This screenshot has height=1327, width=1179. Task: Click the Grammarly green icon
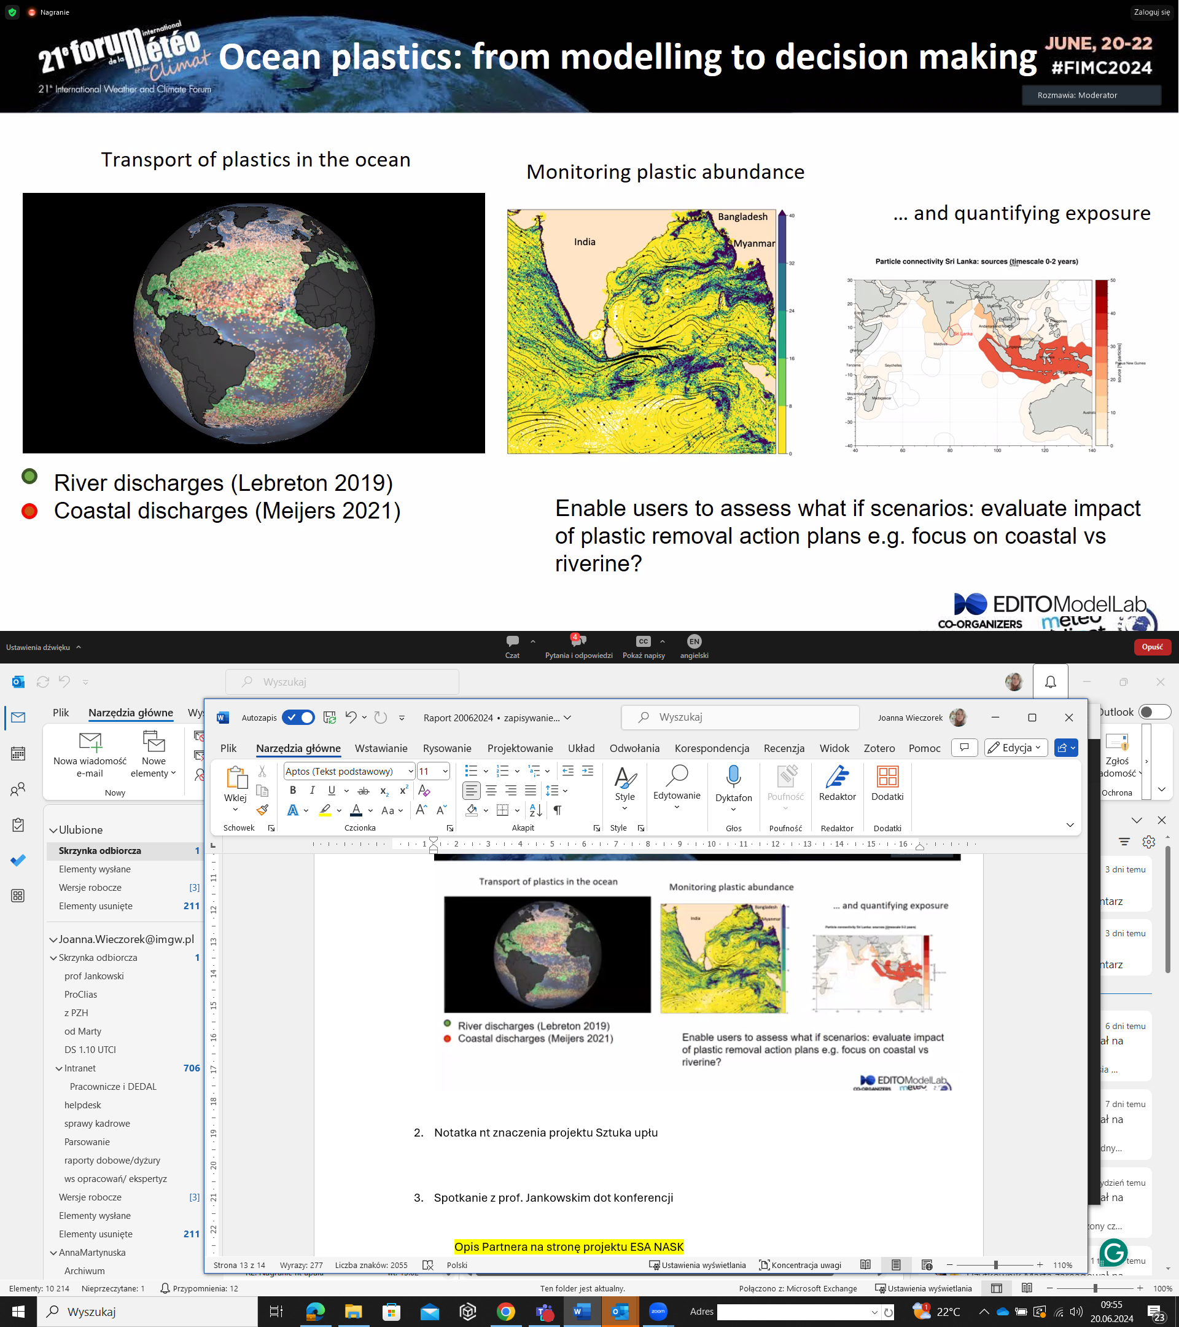[x=1113, y=1252]
